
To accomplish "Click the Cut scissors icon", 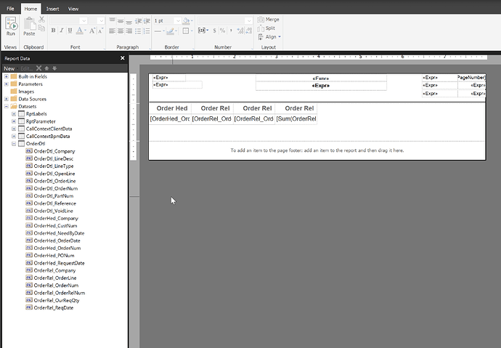I will pyautogui.click(x=41, y=20).
